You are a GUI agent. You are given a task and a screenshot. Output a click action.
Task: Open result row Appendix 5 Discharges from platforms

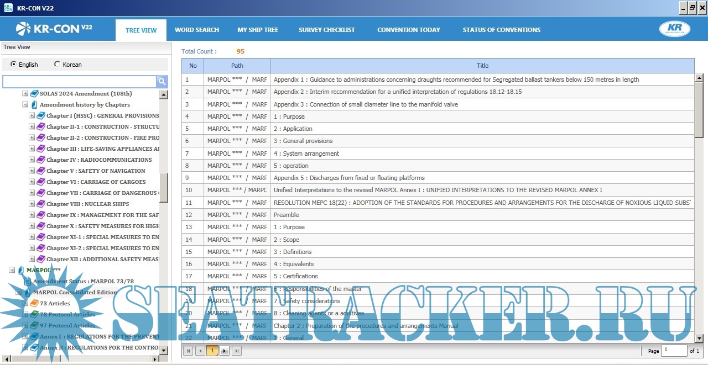[x=349, y=178]
